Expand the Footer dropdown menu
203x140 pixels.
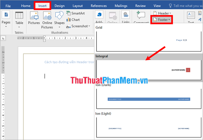coord(162,20)
